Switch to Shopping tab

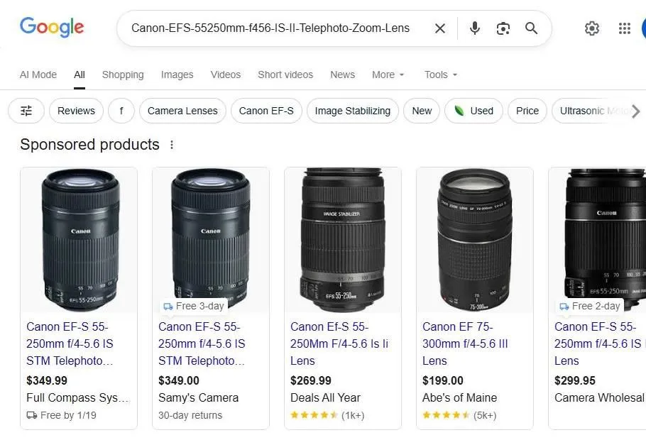point(123,75)
